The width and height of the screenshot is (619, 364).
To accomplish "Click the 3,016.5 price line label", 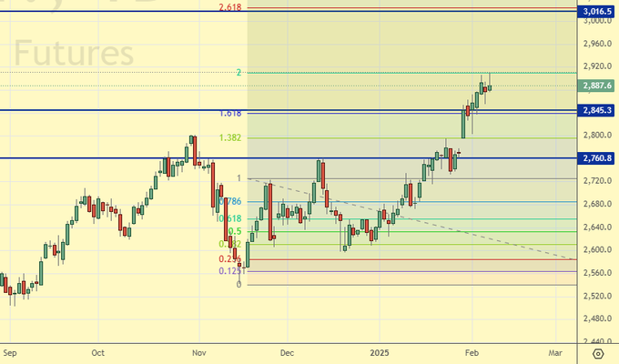I will click(596, 11).
